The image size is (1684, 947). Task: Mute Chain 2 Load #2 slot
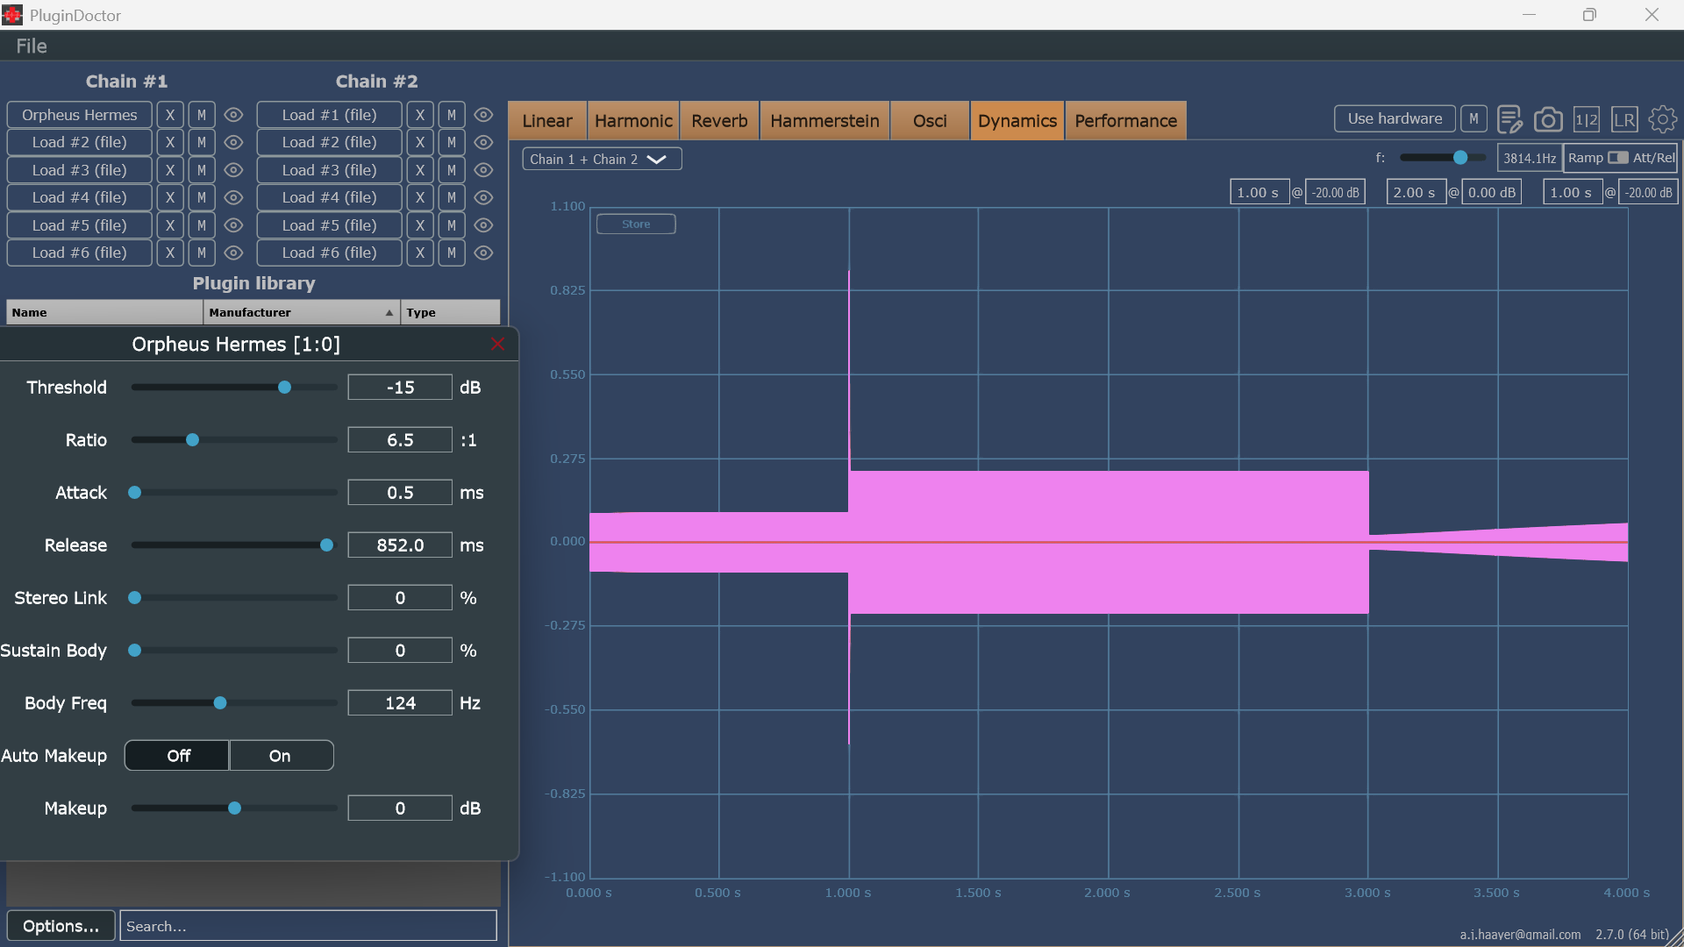tap(452, 142)
